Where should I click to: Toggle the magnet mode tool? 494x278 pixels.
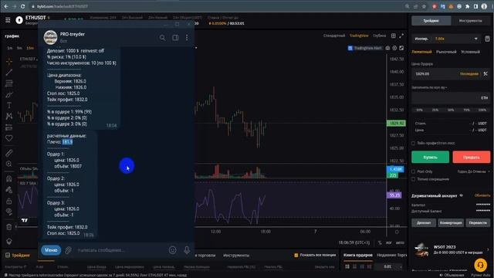[8, 178]
